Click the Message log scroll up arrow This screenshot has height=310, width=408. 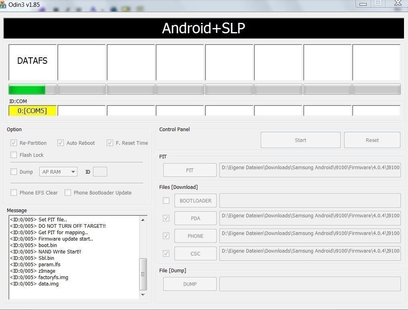[143, 220]
